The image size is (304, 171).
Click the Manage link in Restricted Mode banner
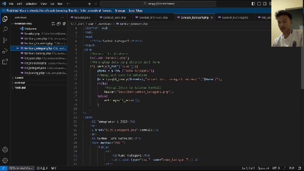pos(120,10)
